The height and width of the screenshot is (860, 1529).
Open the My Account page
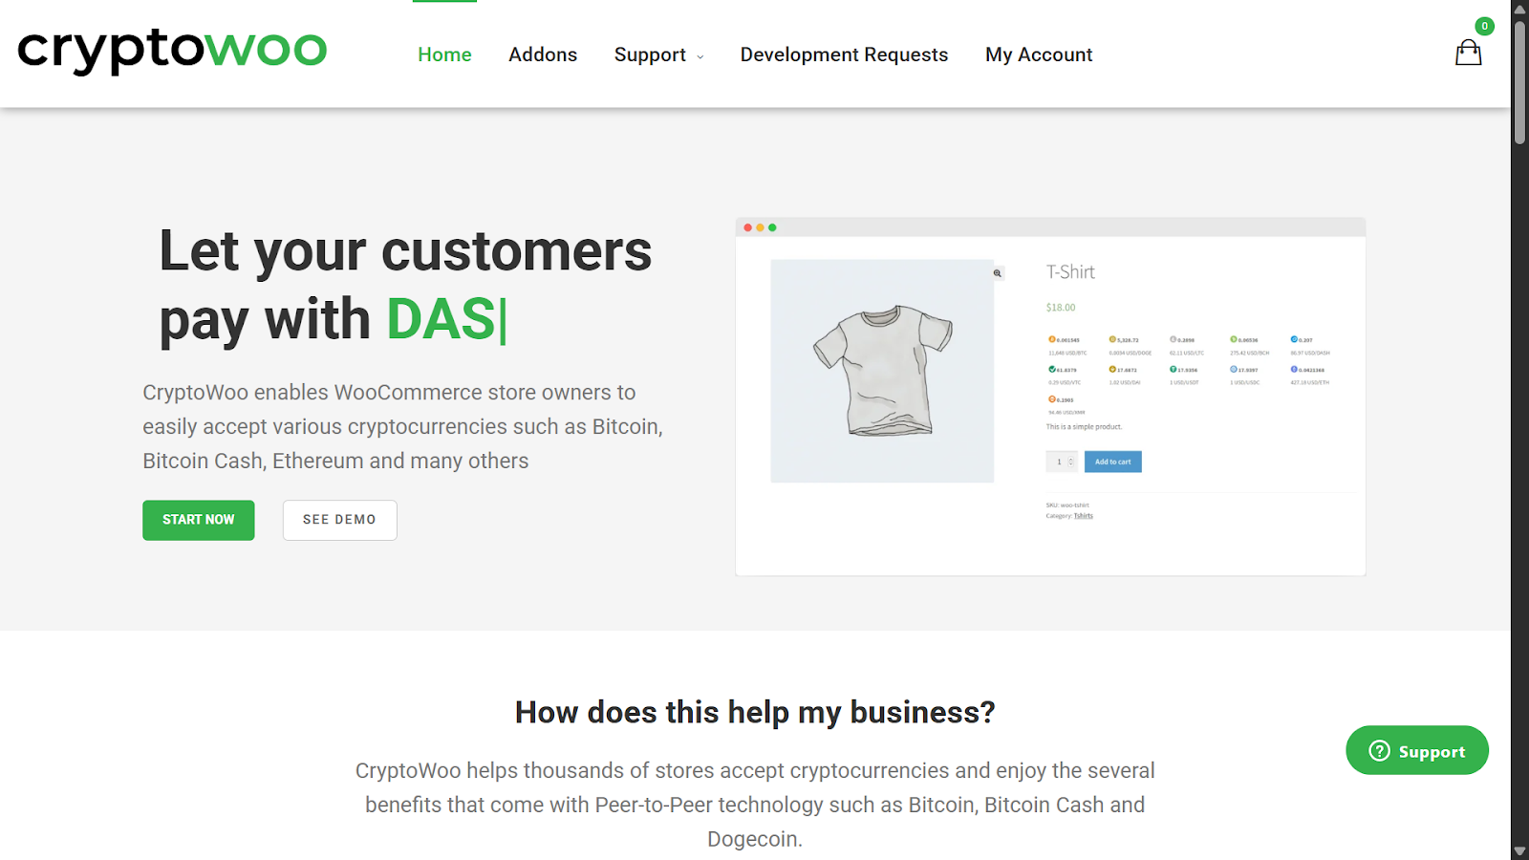click(1039, 54)
